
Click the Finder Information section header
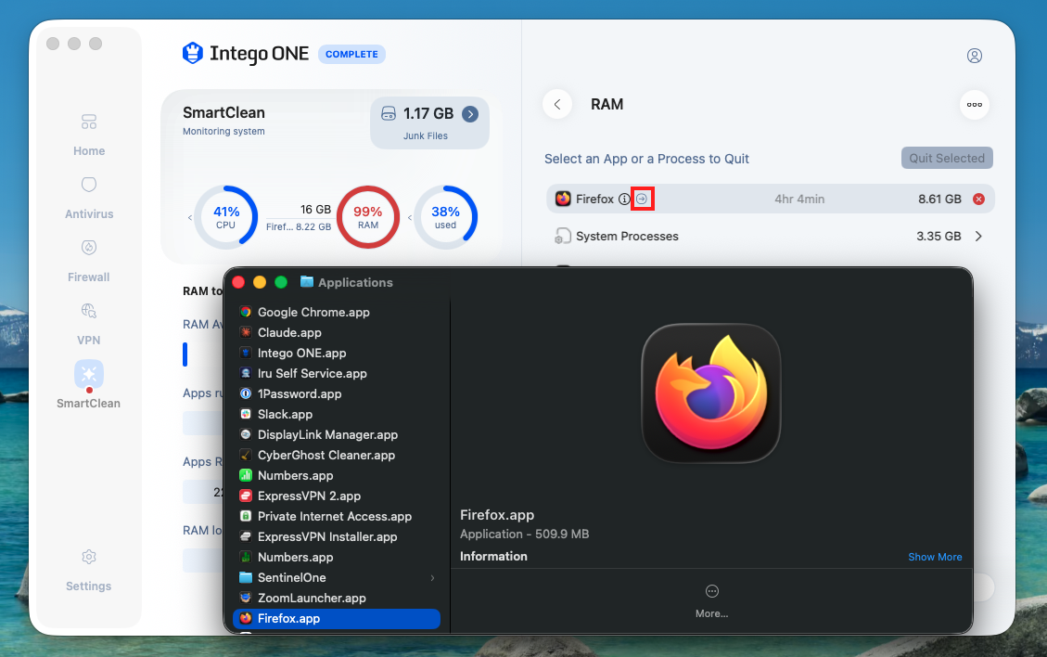coord(493,556)
